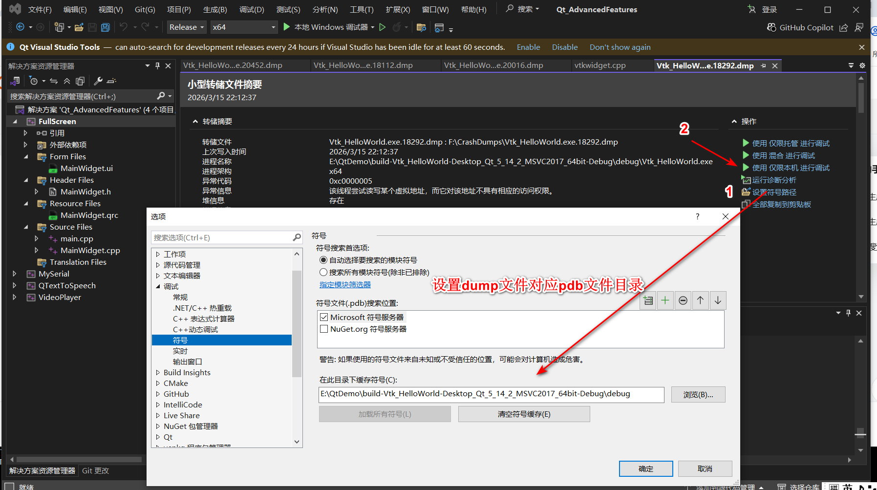Pin the Solution Explorer panel
877x490 pixels.
(x=157, y=65)
